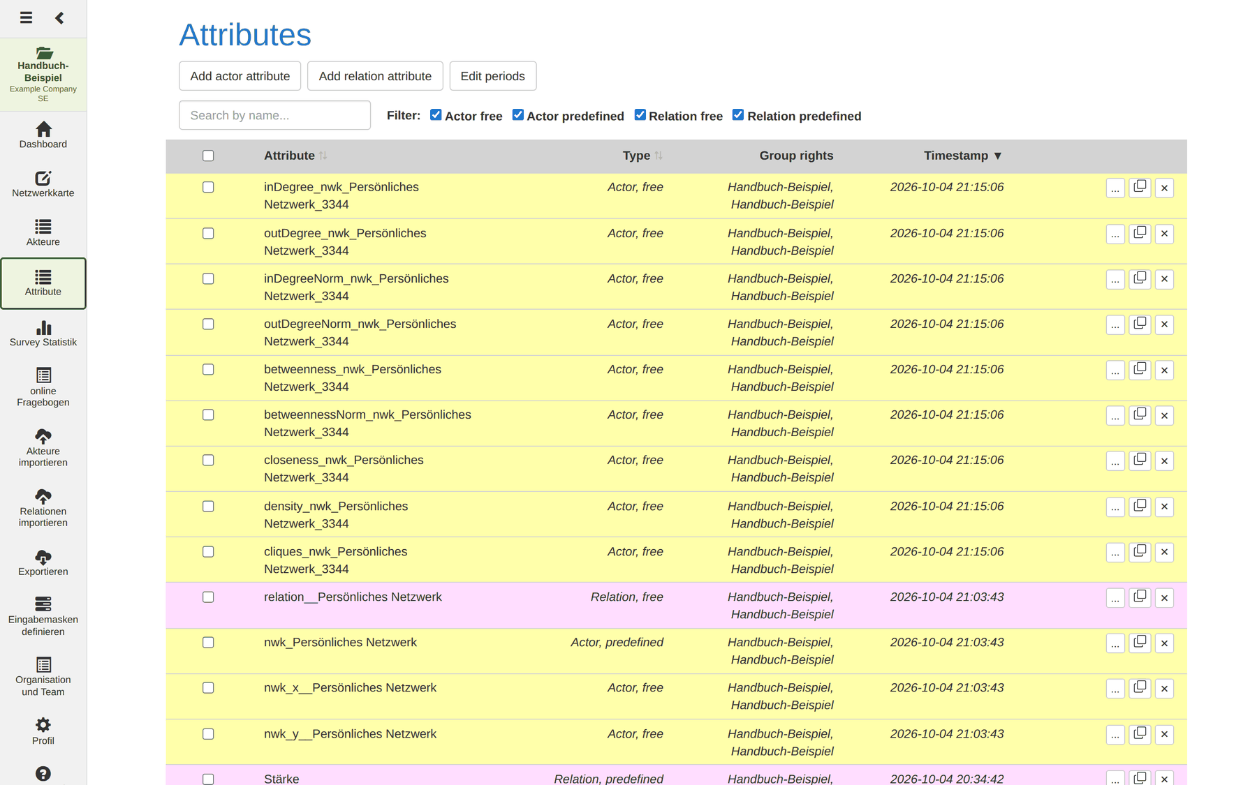Click the Exportieren cloud icon

click(x=43, y=557)
